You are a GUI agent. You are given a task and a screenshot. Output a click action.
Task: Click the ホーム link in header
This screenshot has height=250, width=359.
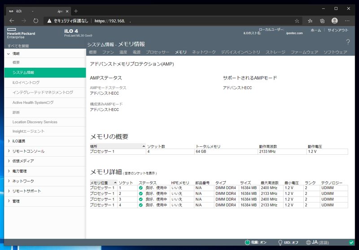point(316,30)
